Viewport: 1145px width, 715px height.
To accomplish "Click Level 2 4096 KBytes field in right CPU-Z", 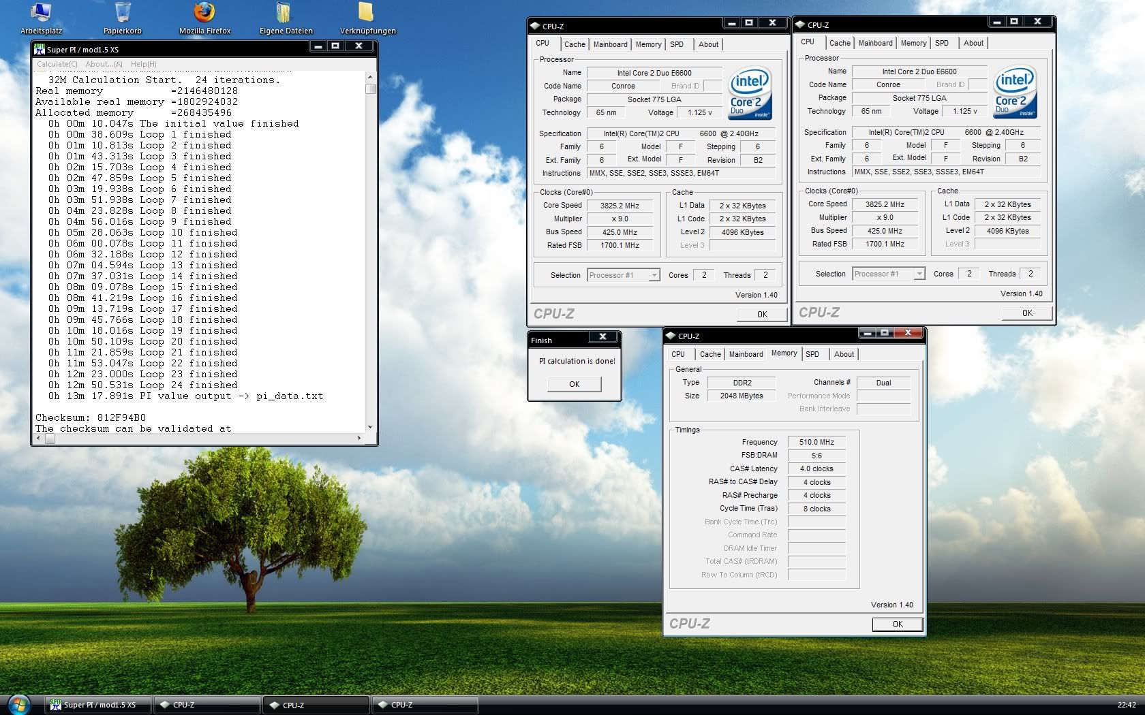I will [1007, 231].
